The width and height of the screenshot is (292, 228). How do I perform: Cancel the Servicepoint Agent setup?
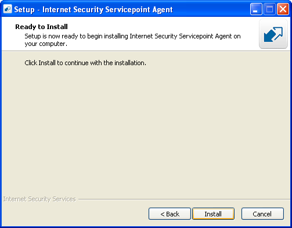point(262,214)
